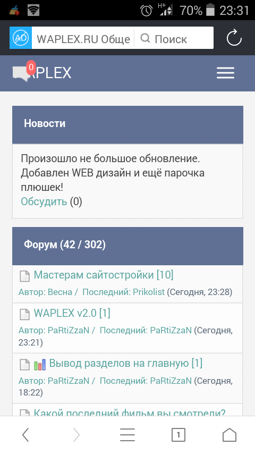Go back with the browser back arrow

tap(25, 435)
